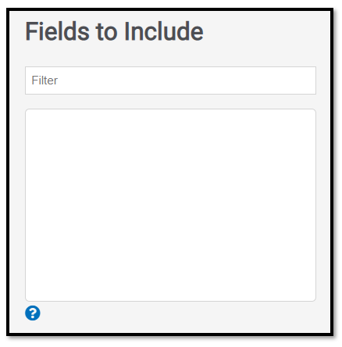The height and width of the screenshot is (347, 342).
Task: Click the word Filter in the text box
Action: pos(45,80)
